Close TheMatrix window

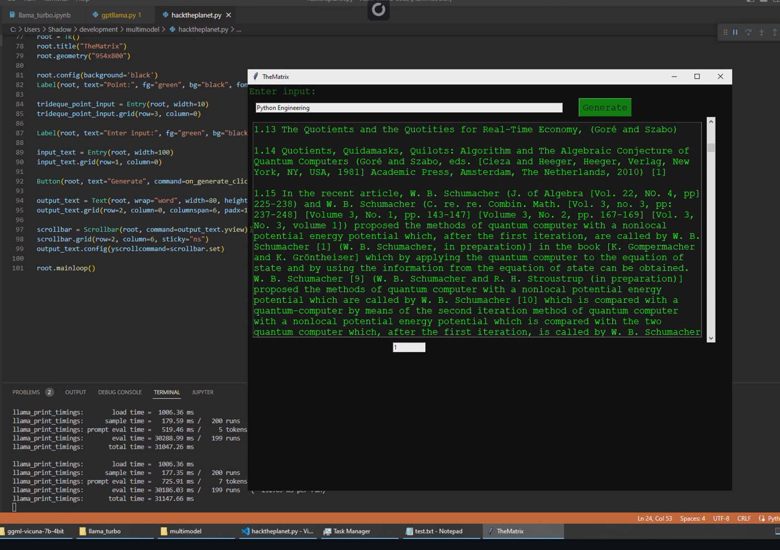721,77
